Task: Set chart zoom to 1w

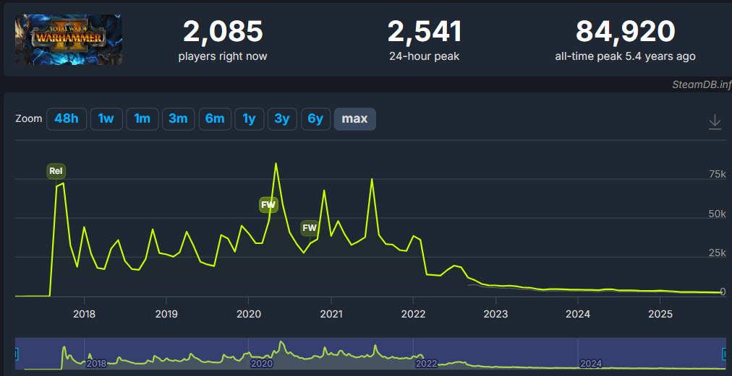Action: [x=106, y=119]
